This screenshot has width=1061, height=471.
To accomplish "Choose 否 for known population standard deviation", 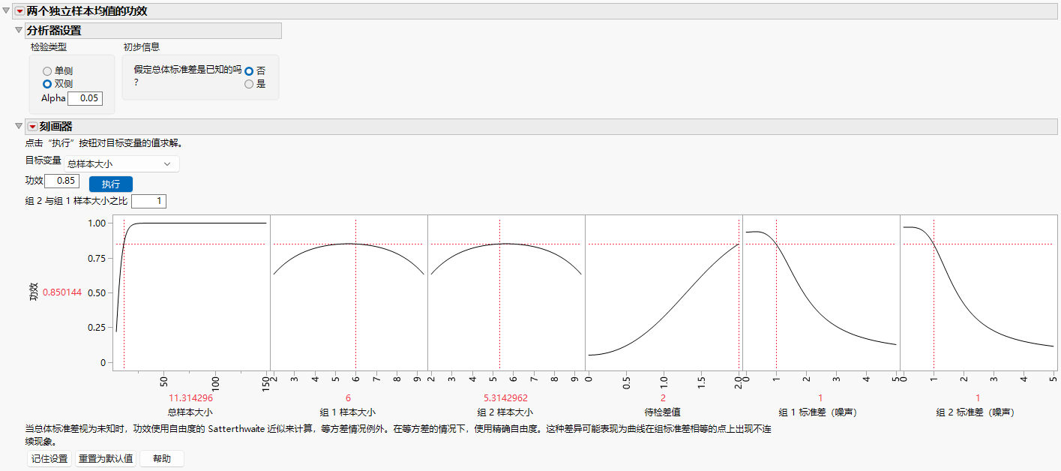I will click(x=249, y=71).
